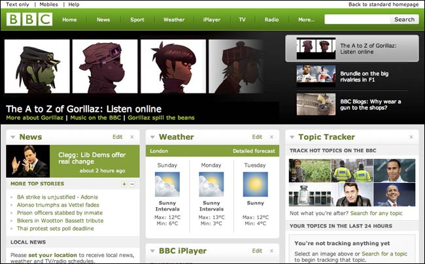Image resolution: width=425 pixels, height=264 pixels.
Task: Open the Mobiles link
Action: pyautogui.click(x=49, y=5)
